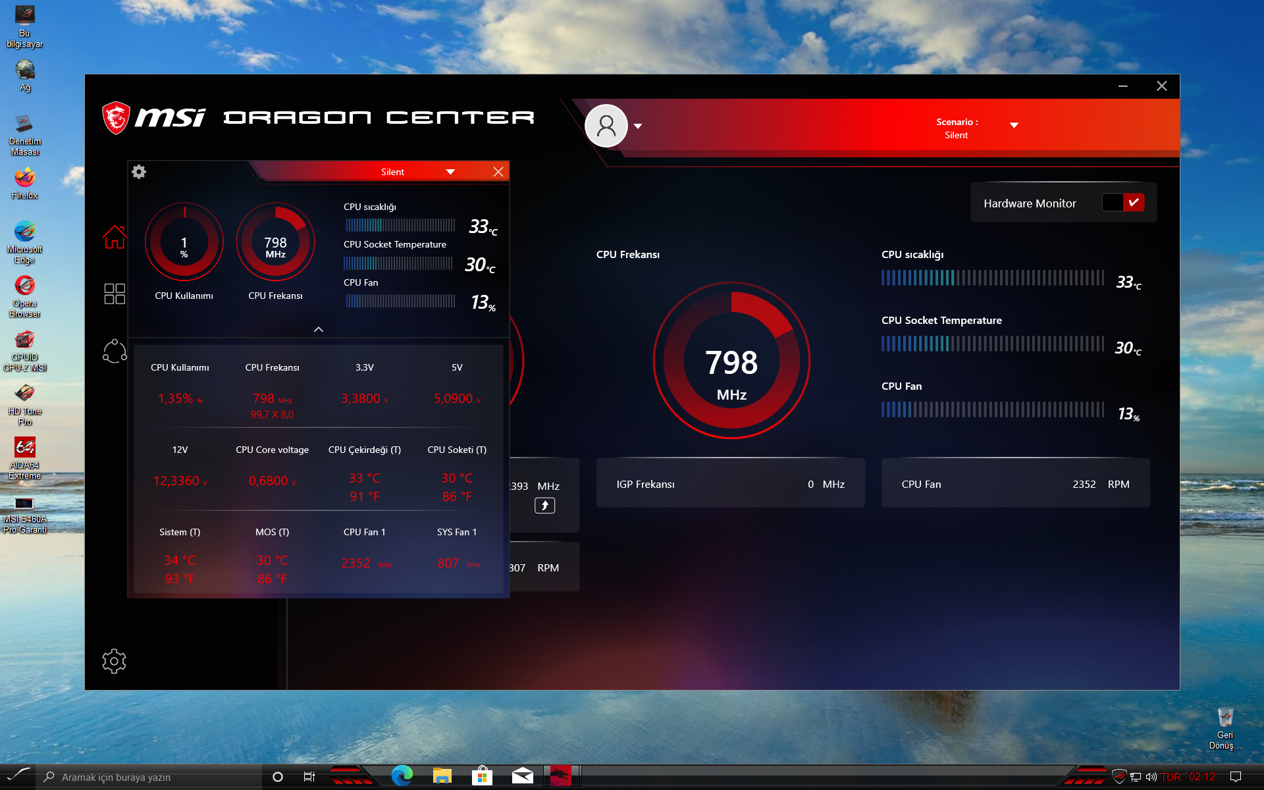Click the TUR language indicator

pos(1171,777)
